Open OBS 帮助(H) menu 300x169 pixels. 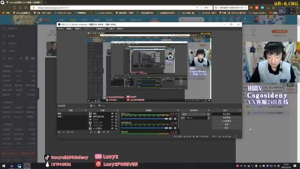point(120,29)
